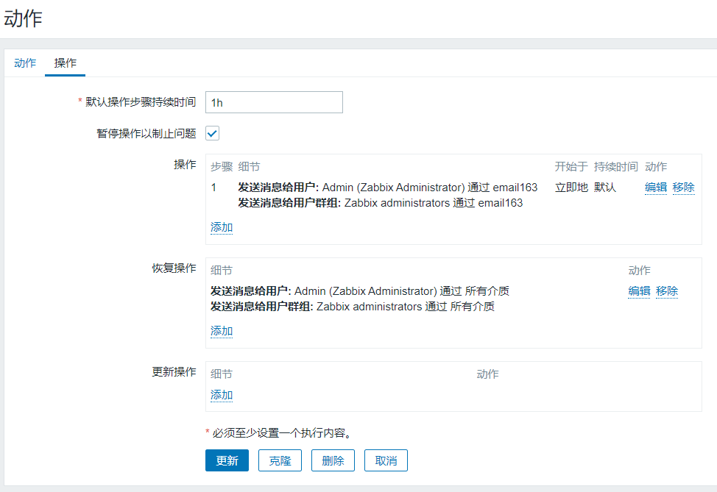Screen dimensions: 717x492
Task: Add a new entry under 更新操作
Action: [x=222, y=395]
